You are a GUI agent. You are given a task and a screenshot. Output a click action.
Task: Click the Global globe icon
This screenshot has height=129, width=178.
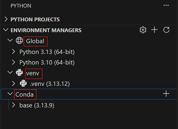click(x=19, y=41)
